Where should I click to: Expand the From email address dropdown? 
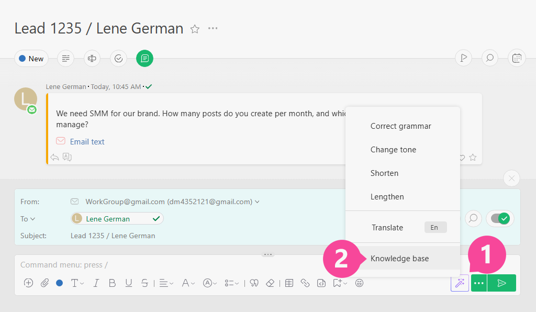point(257,202)
